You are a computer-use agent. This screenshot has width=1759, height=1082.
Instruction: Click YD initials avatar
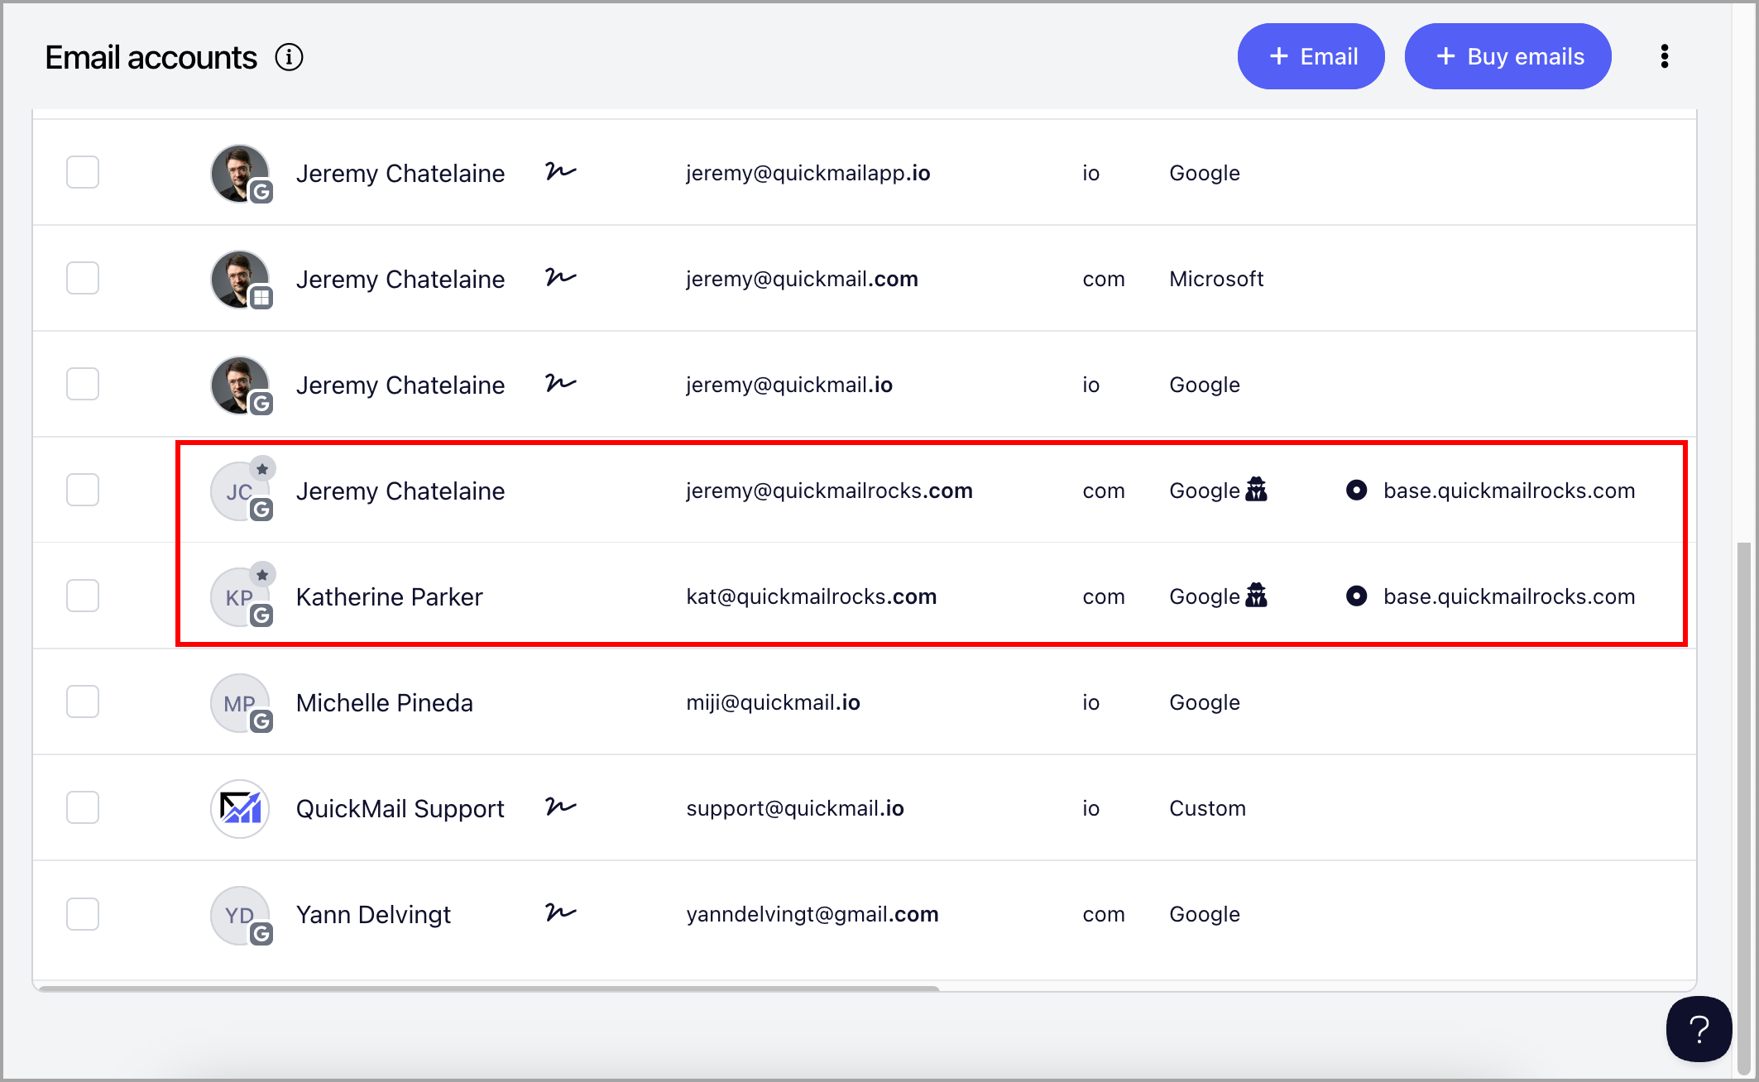(239, 915)
